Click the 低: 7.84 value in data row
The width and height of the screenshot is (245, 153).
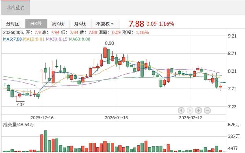74,32
